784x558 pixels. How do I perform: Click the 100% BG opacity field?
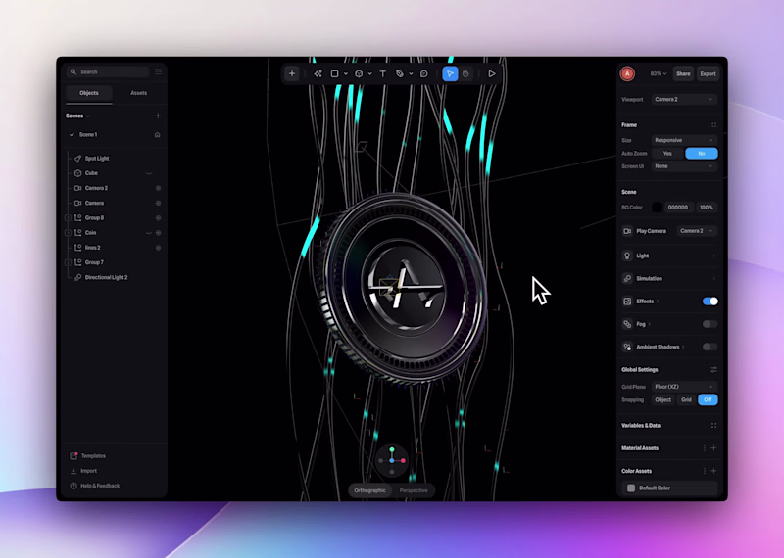[707, 208]
